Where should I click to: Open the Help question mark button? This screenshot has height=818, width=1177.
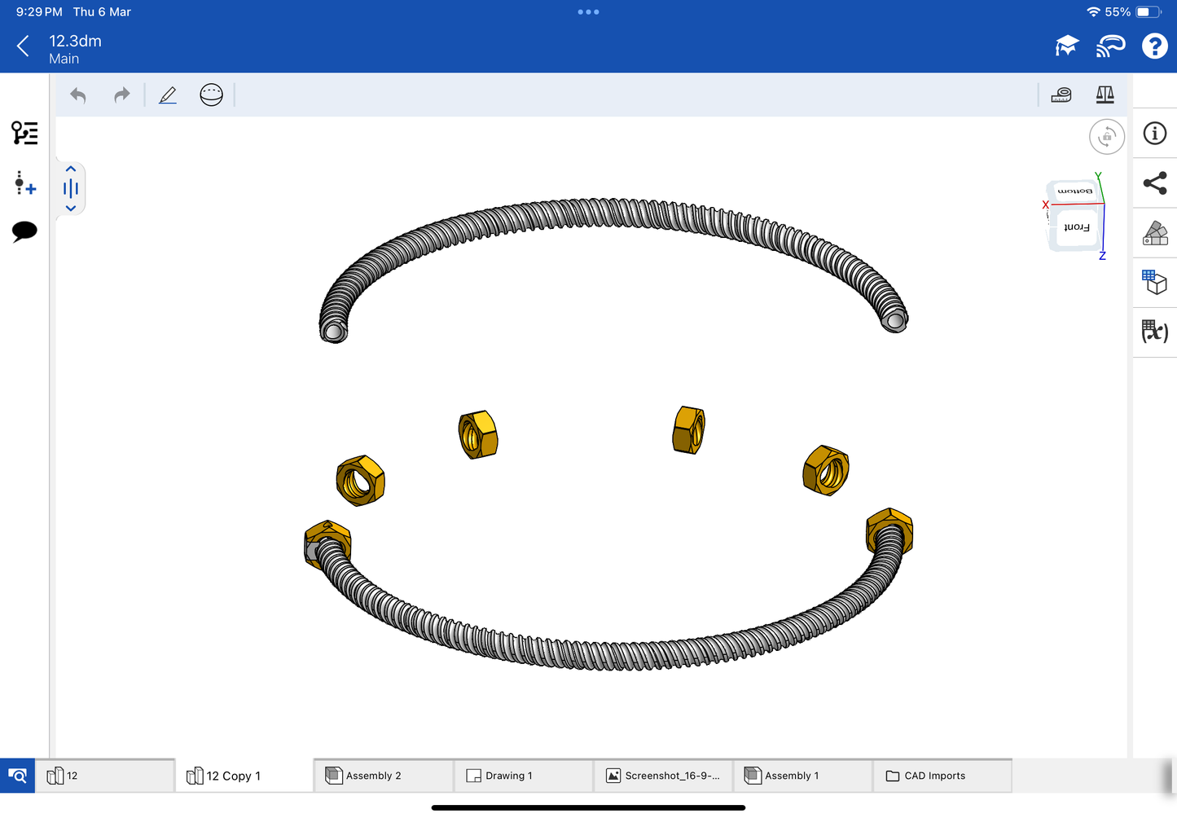coord(1154,46)
